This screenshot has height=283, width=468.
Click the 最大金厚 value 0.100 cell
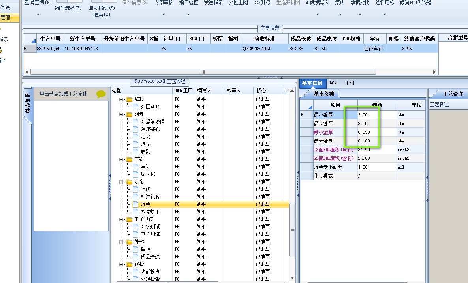point(377,141)
